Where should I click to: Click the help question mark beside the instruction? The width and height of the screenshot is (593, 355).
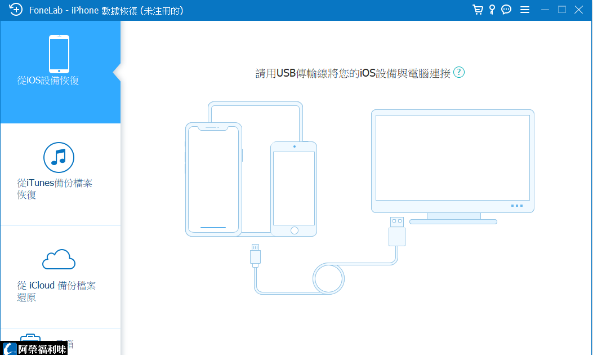point(459,73)
